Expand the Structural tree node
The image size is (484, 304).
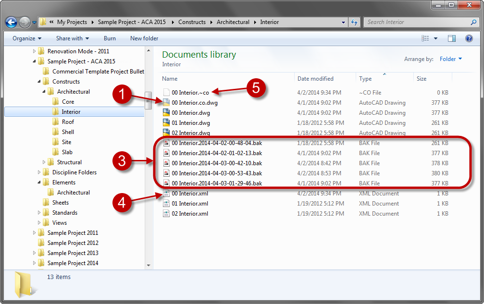pos(43,162)
